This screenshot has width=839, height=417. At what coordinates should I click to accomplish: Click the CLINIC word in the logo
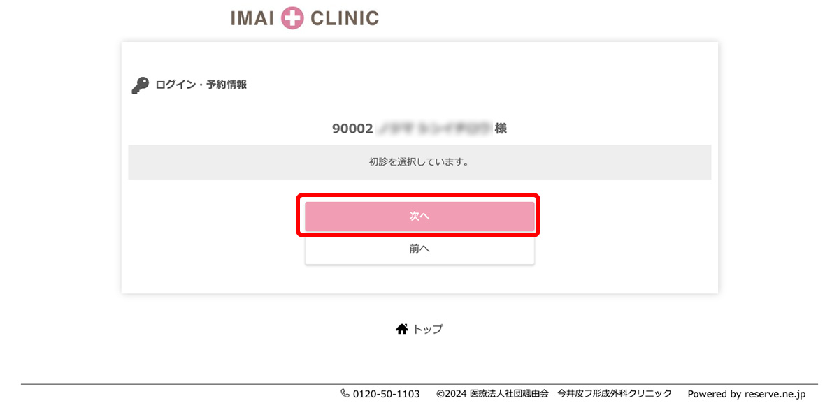pyautogui.click(x=345, y=19)
